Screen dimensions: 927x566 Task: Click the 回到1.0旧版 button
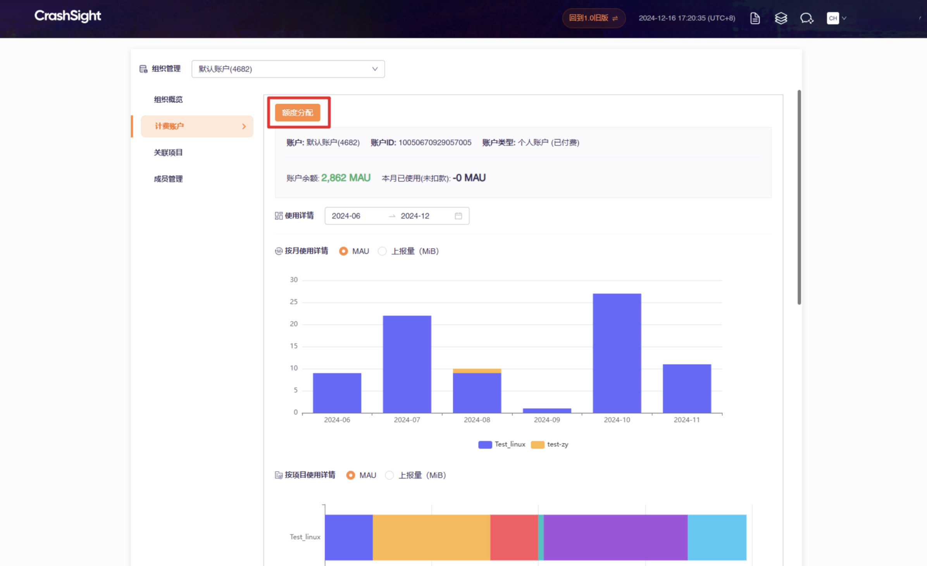(593, 18)
